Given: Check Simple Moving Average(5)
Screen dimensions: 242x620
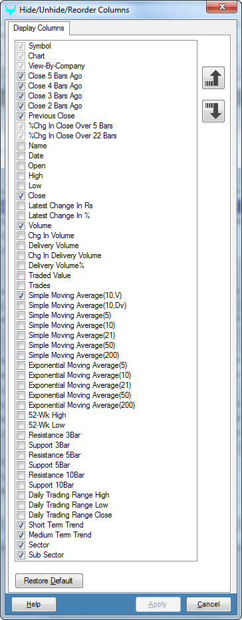Looking at the screenshot, I should coord(21,315).
